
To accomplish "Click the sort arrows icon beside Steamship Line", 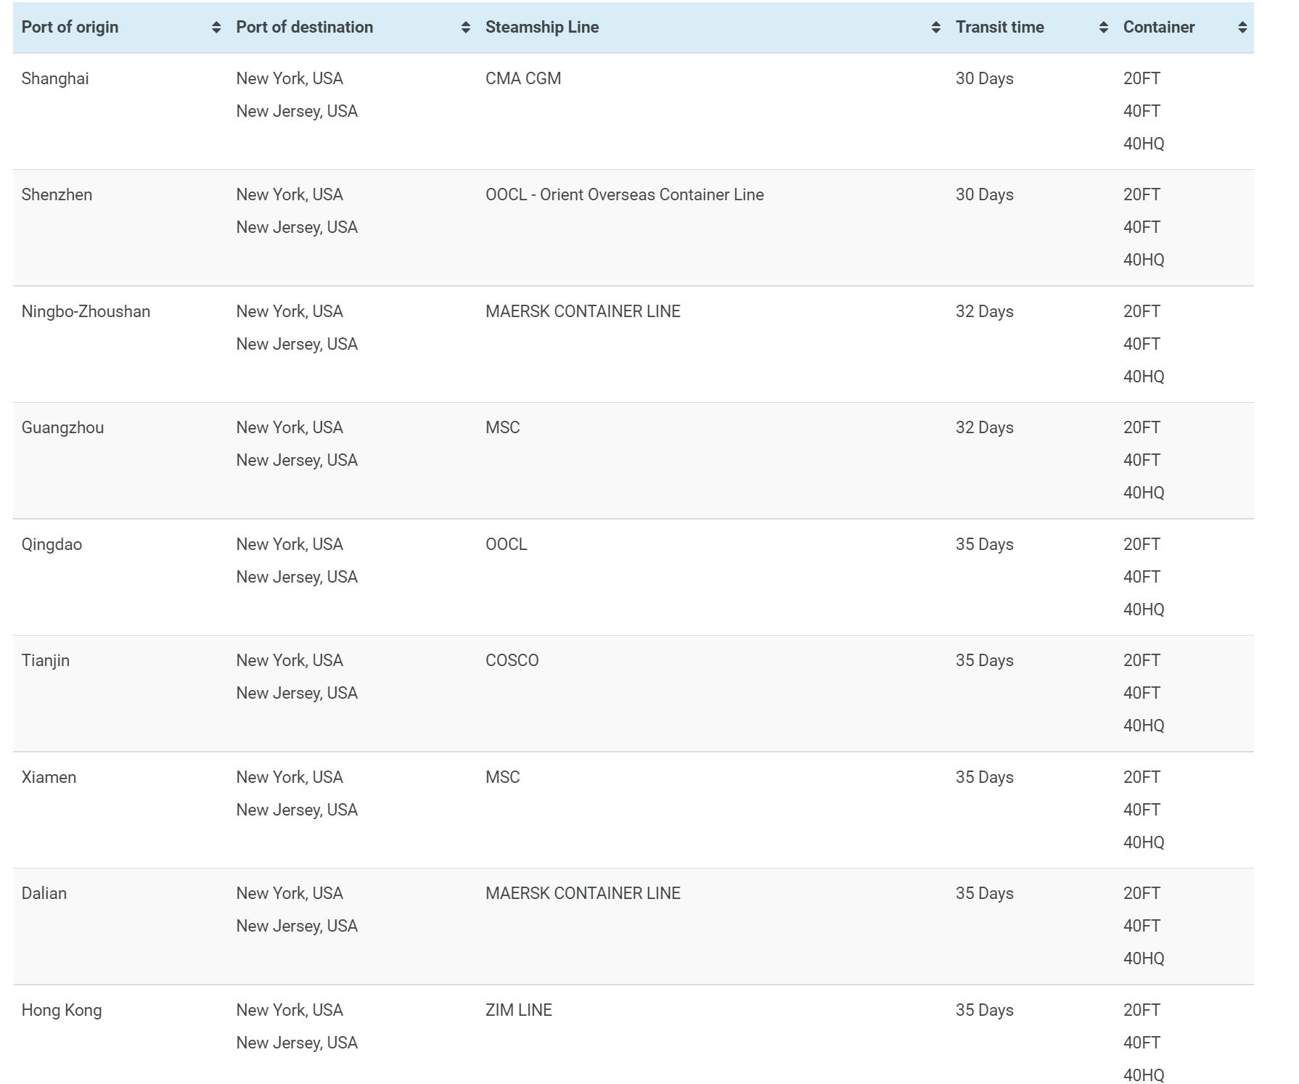I will pos(935,28).
